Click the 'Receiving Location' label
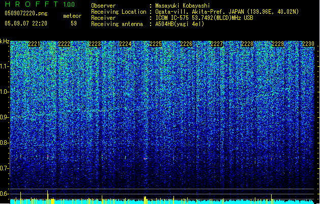 [119, 12]
